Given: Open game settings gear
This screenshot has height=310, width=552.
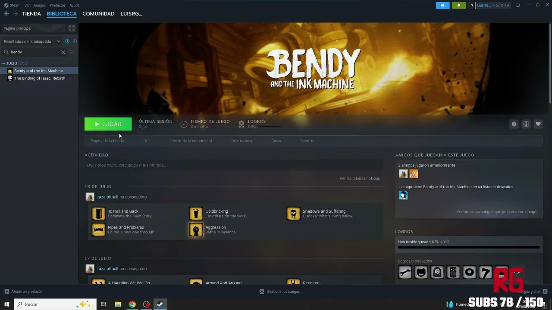Looking at the screenshot, I should (x=514, y=124).
